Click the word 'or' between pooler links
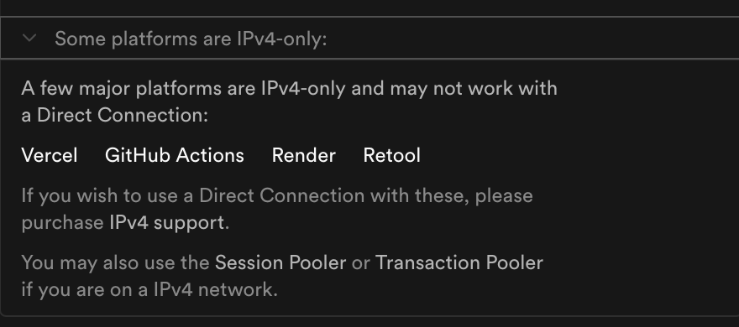 click(360, 263)
